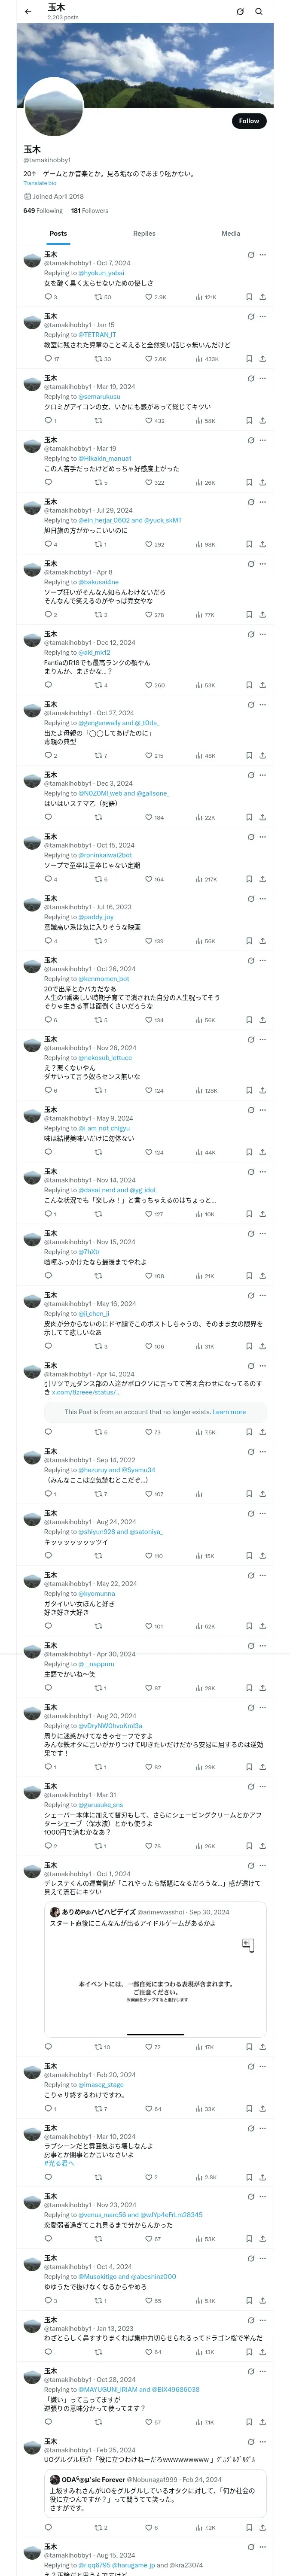Like the Oct 7, 2024 post
The width and height of the screenshot is (290, 2576).
coord(149,297)
